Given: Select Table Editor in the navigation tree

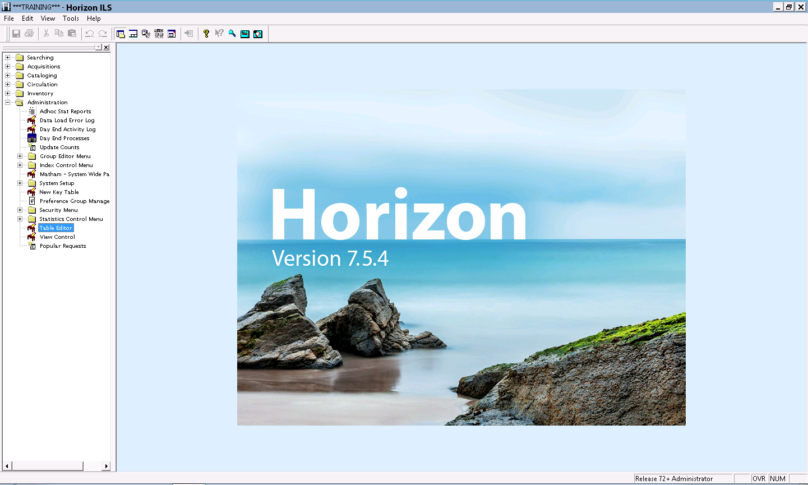Looking at the screenshot, I should tap(56, 228).
